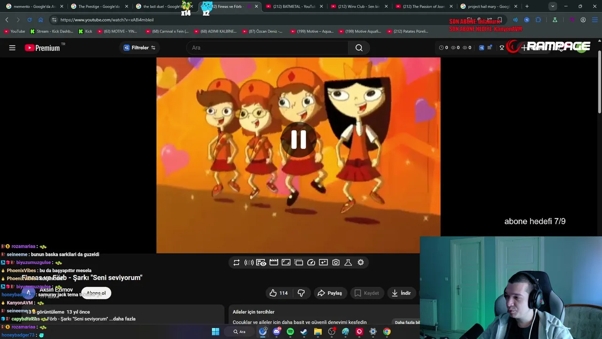Open the Filtreler filters dropdown
Image resolution: width=602 pixels, height=339 pixels.
coord(139,48)
